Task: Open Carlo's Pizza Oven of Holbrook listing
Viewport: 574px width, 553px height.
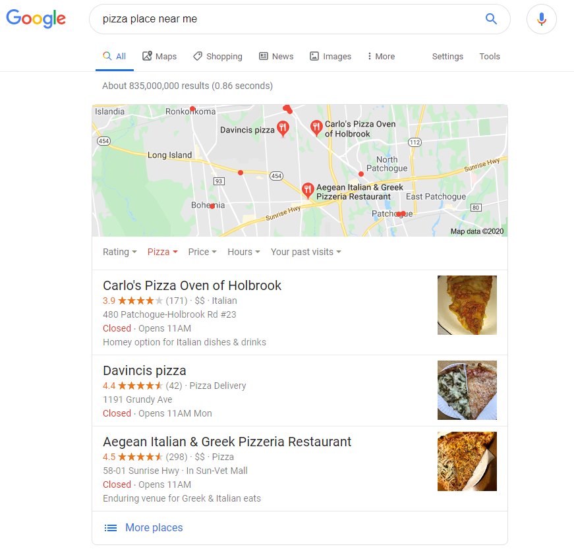Action: coord(192,285)
